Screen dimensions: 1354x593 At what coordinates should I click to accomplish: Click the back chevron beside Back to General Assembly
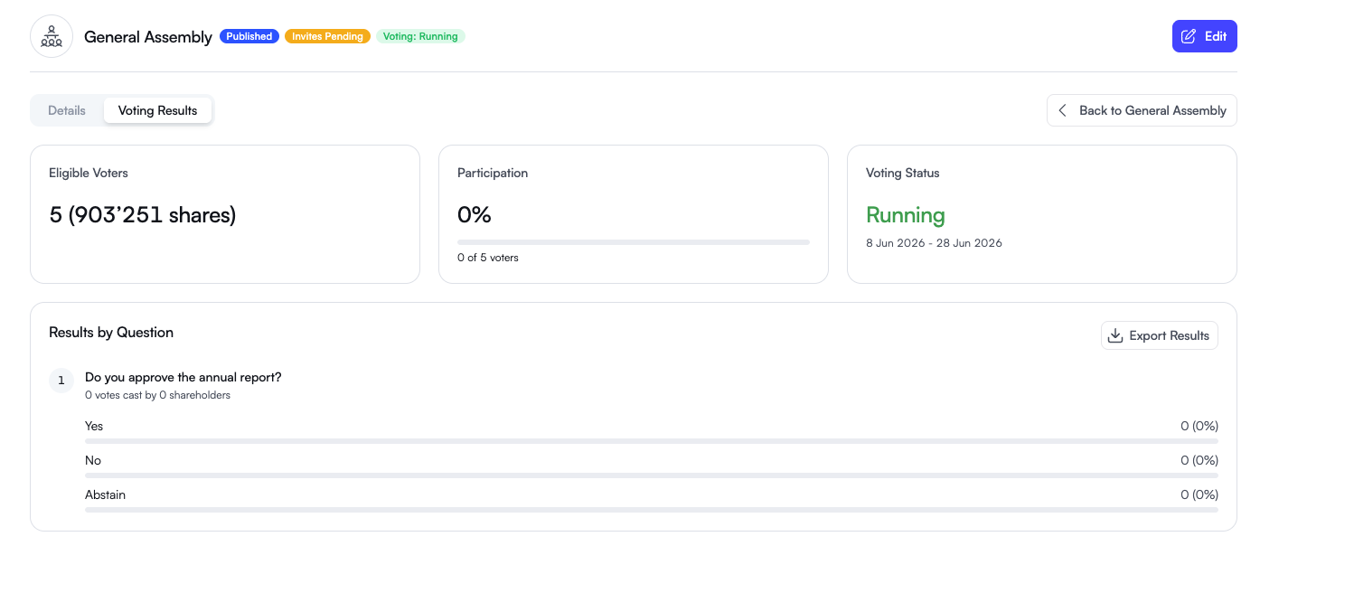tap(1063, 110)
